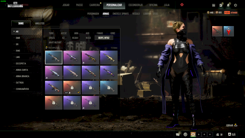Click the PUBG Battlegrounds logo
The image size is (245, 138).
15,5
